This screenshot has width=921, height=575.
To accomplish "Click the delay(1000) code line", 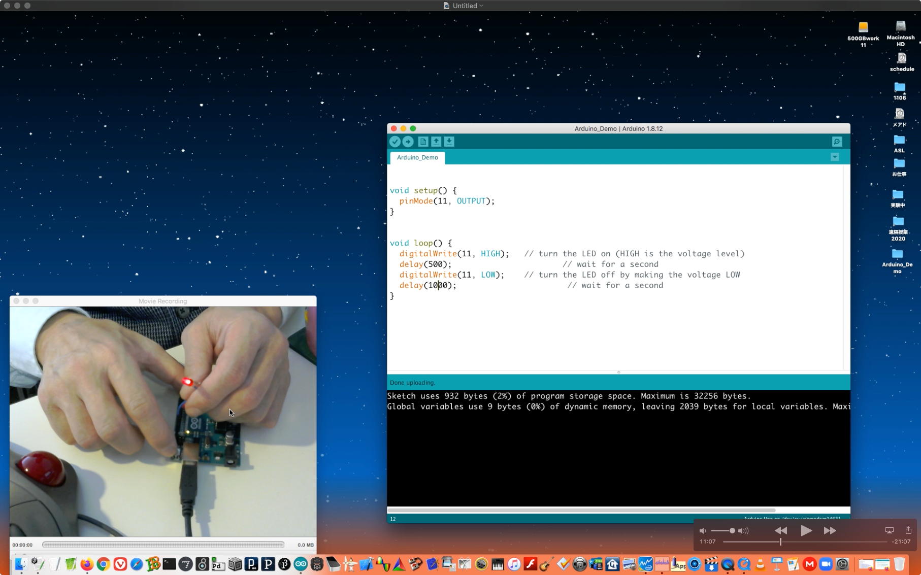I will tap(428, 286).
